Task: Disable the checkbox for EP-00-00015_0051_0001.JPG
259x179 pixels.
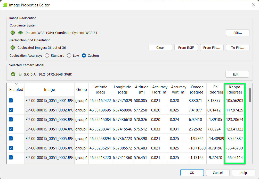Action: 11,100
